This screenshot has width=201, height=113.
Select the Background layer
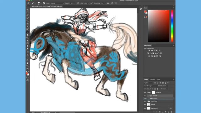[x=158, y=108]
